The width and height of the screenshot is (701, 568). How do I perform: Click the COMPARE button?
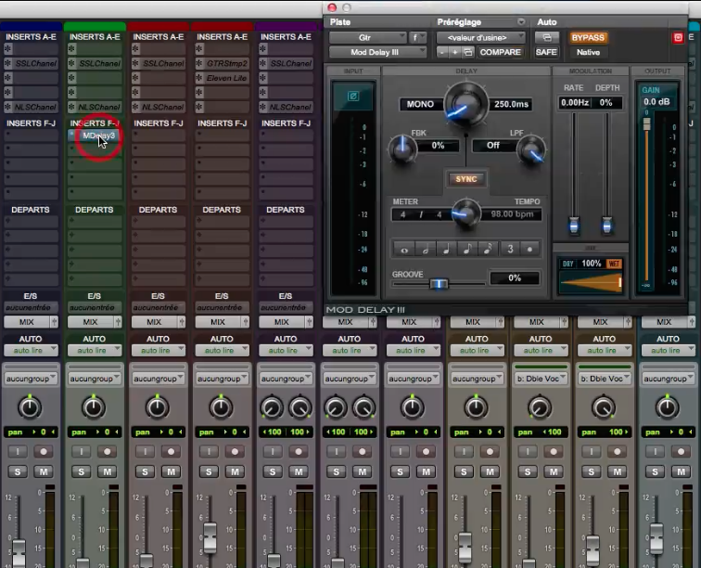point(500,52)
